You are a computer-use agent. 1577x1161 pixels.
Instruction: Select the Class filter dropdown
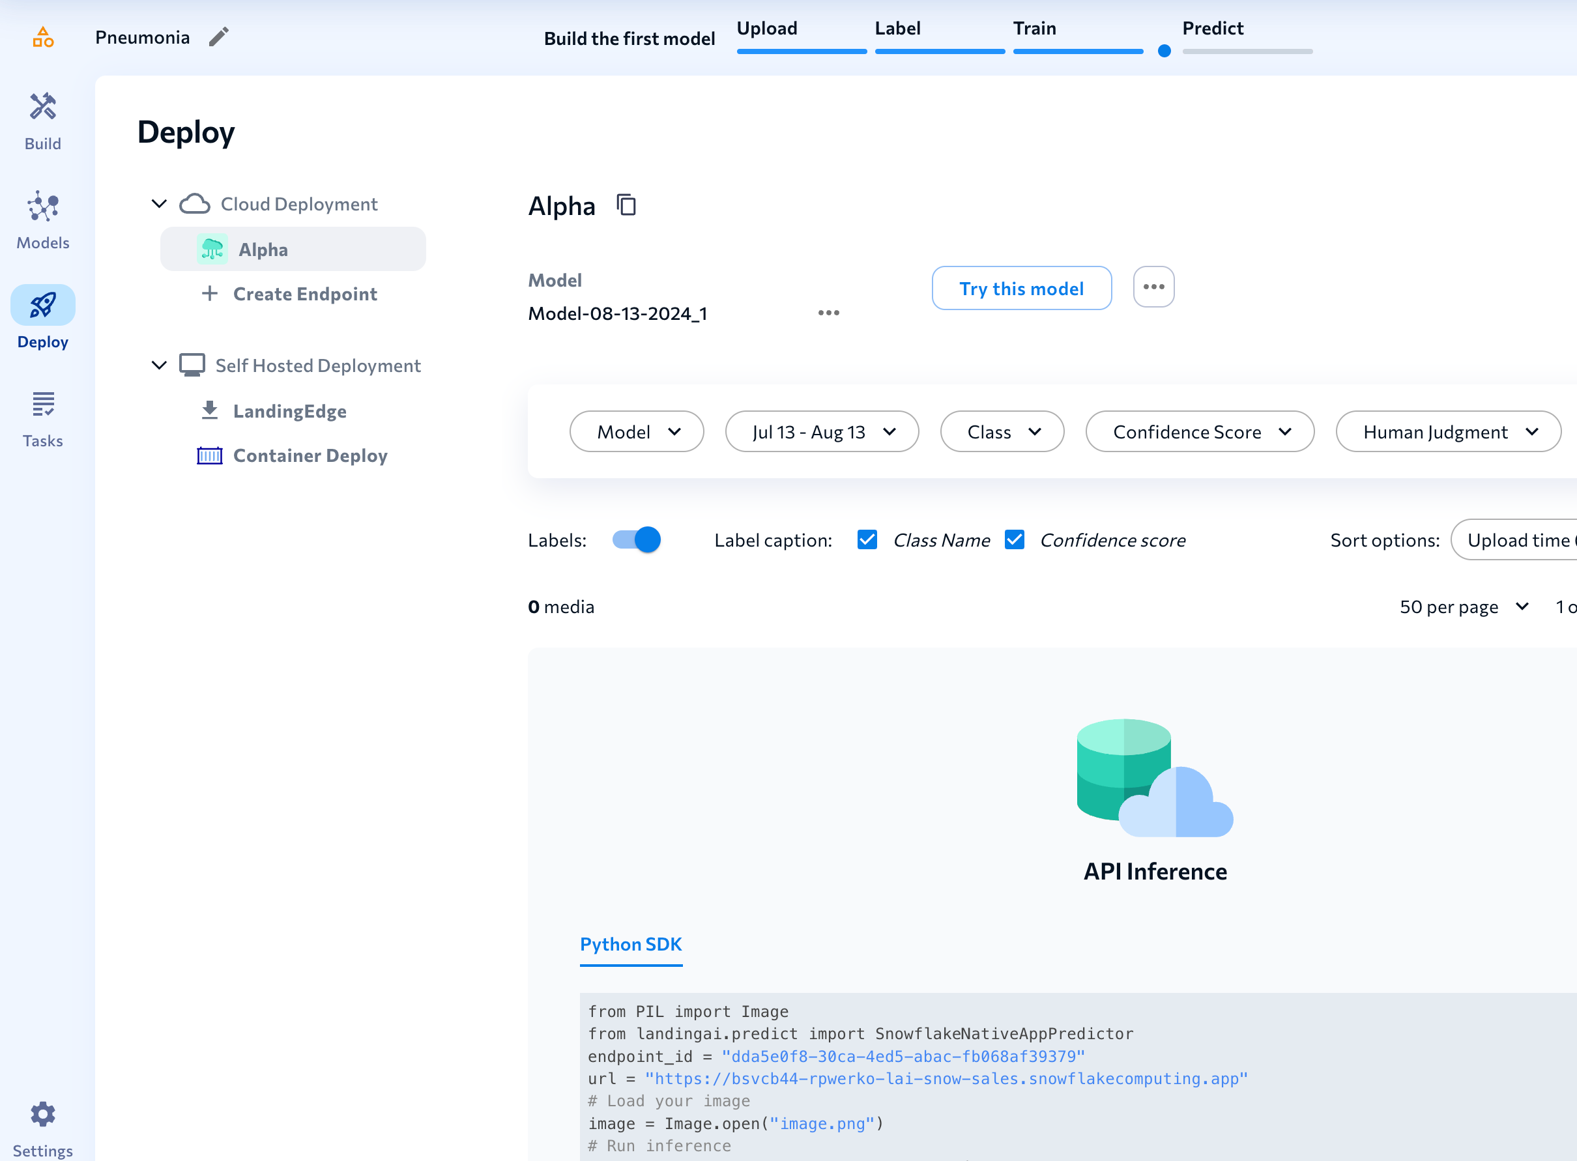(1002, 430)
